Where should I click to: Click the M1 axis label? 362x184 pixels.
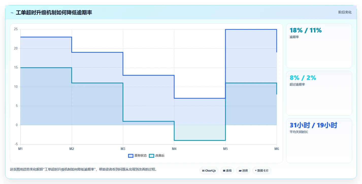20,149
